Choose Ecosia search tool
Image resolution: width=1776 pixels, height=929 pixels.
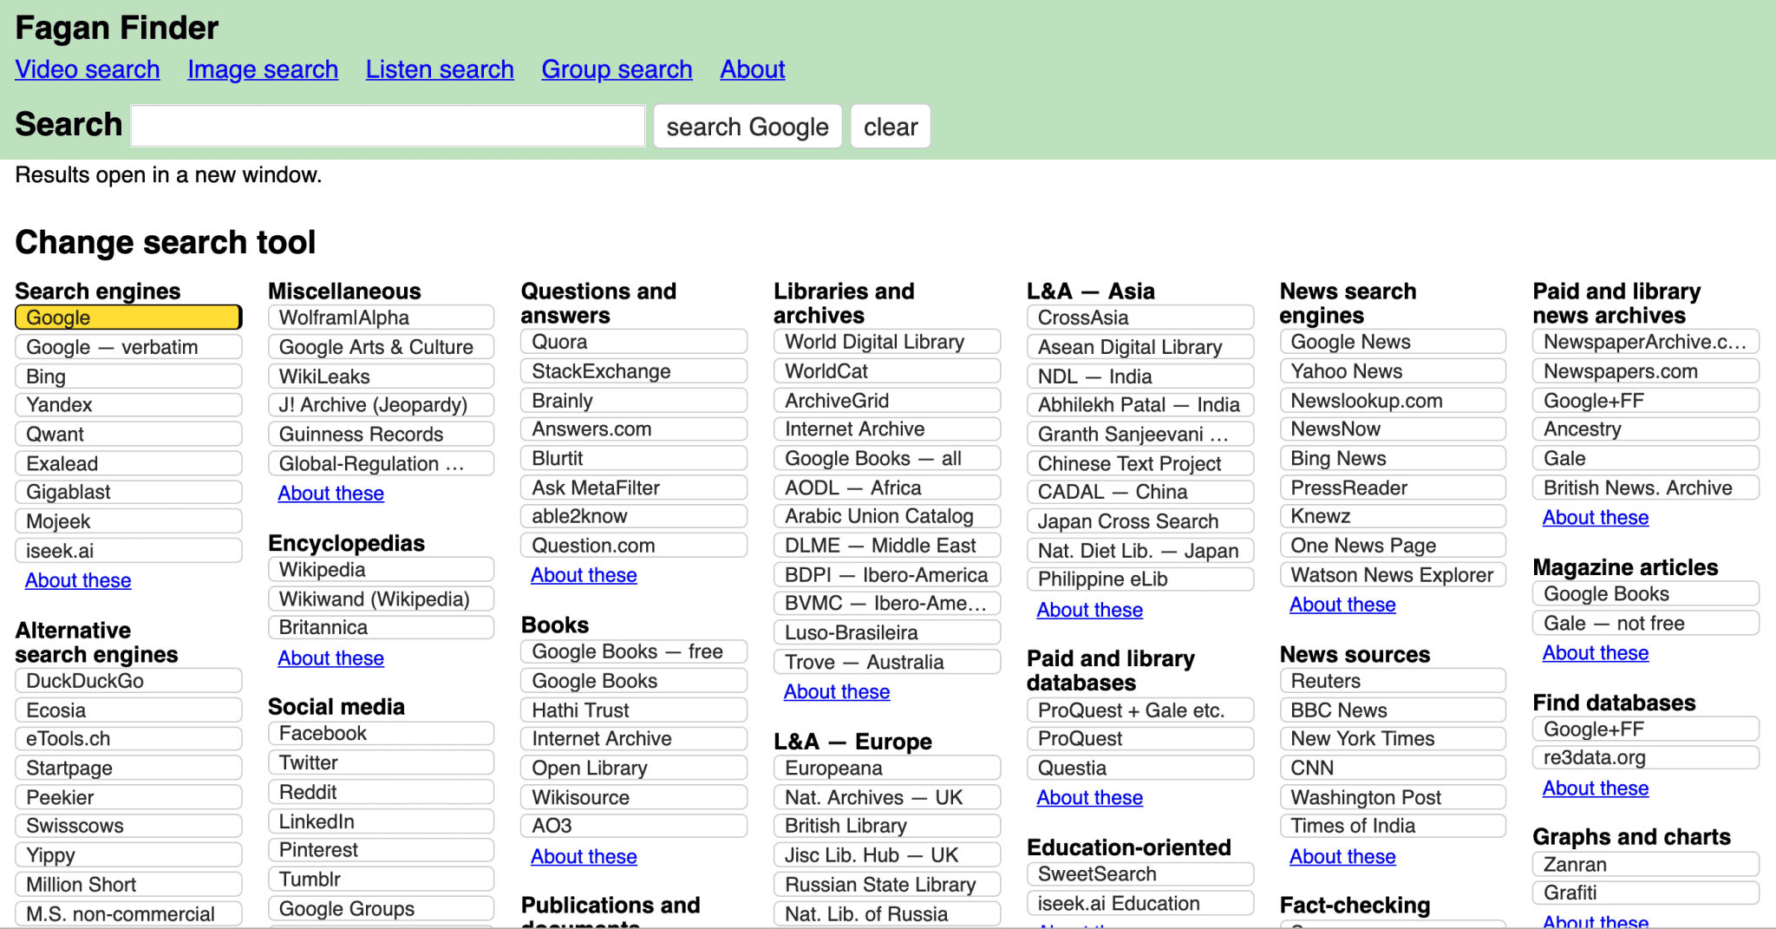tap(128, 710)
